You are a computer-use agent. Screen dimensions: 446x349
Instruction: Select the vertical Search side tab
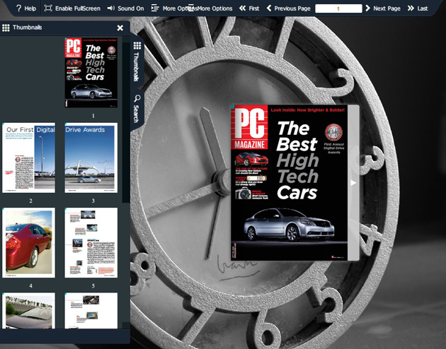coord(137,109)
